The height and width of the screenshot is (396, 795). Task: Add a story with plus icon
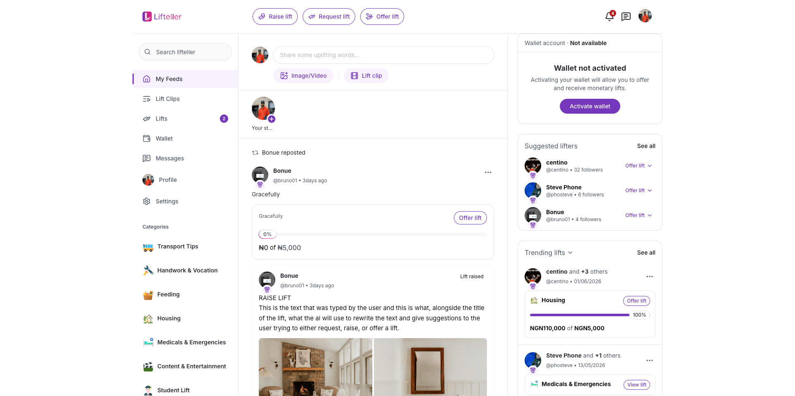tap(272, 119)
